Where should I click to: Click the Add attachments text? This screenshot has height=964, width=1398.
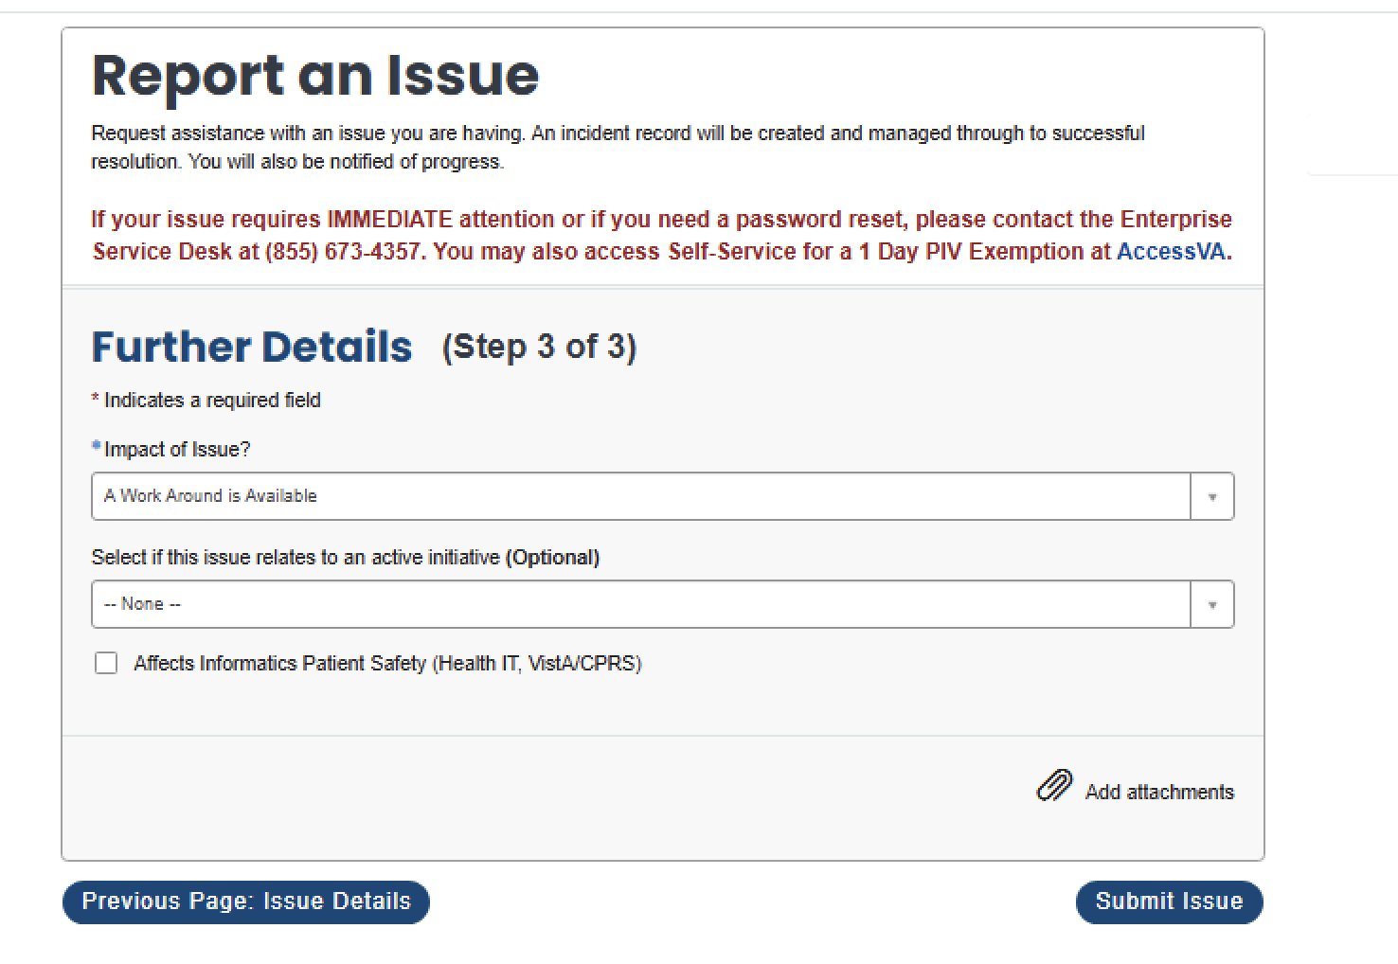tap(1159, 792)
